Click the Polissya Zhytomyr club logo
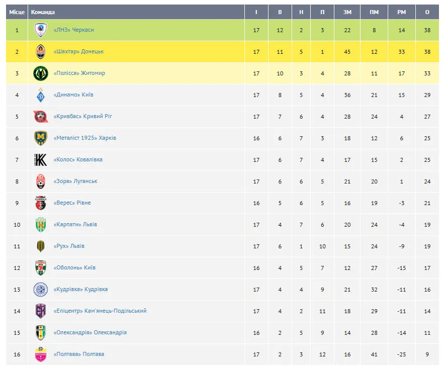Screen dimensions: 445x370 [40, 73]
